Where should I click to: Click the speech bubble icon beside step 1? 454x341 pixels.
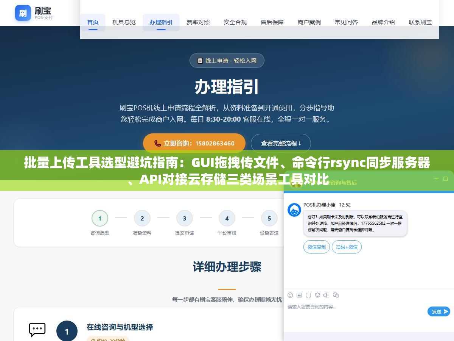[37, 330]
